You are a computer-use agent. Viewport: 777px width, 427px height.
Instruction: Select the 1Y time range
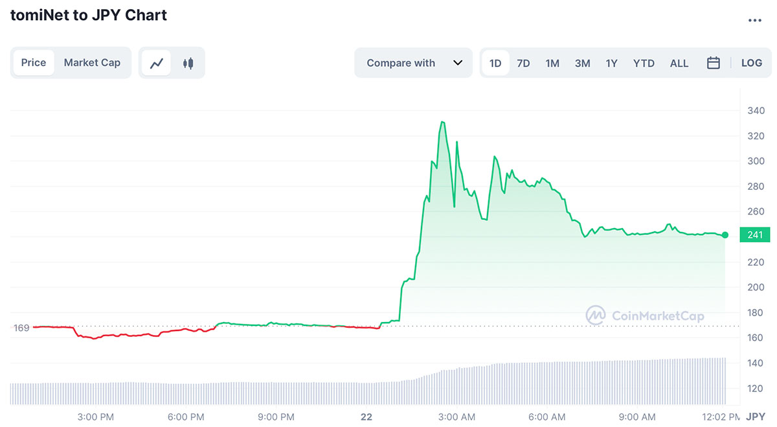[611, 63]
